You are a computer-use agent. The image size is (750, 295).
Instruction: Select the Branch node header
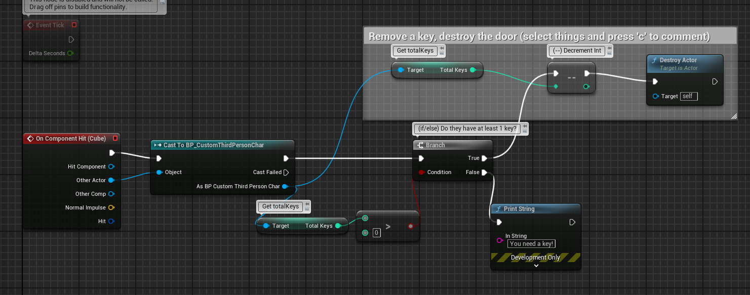pos(453,145)
